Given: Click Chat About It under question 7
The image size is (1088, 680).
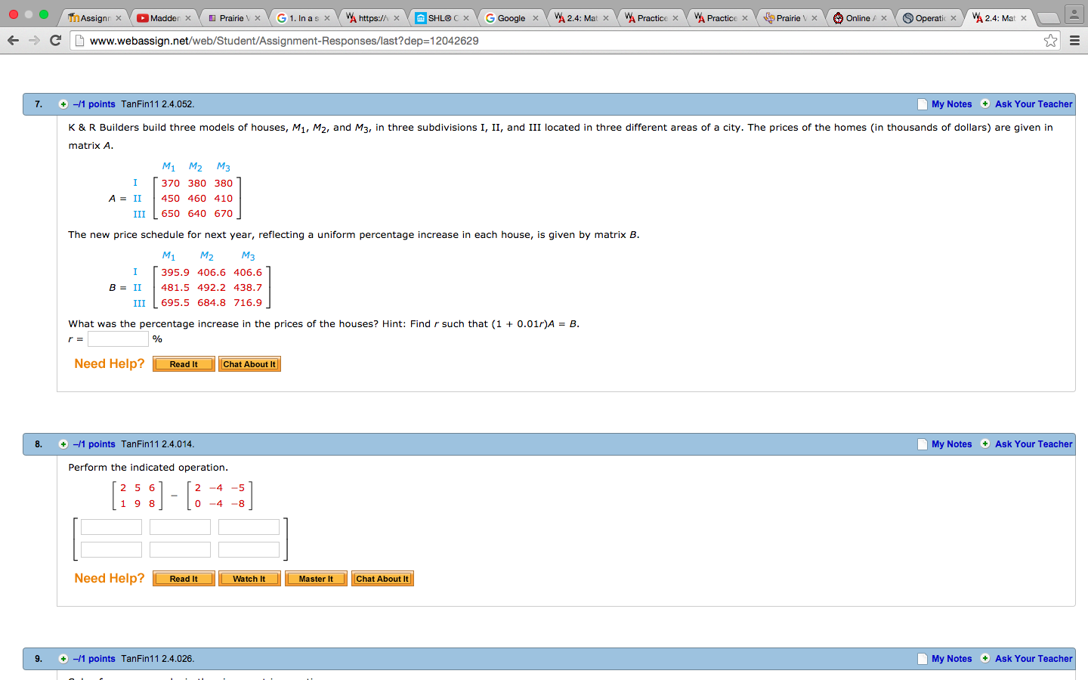Looking at the screenshot, I should pos(249,364).
